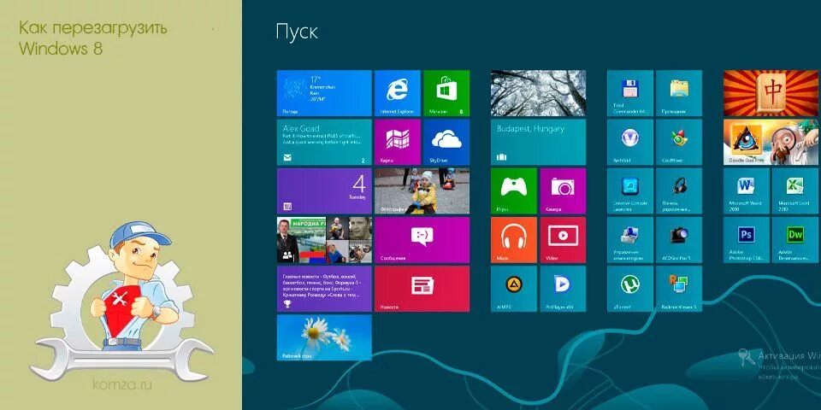Launch the PotPlayer x64 tile
Image resolution: width=821 pixels, height=410 pixels.
point(563,289)
